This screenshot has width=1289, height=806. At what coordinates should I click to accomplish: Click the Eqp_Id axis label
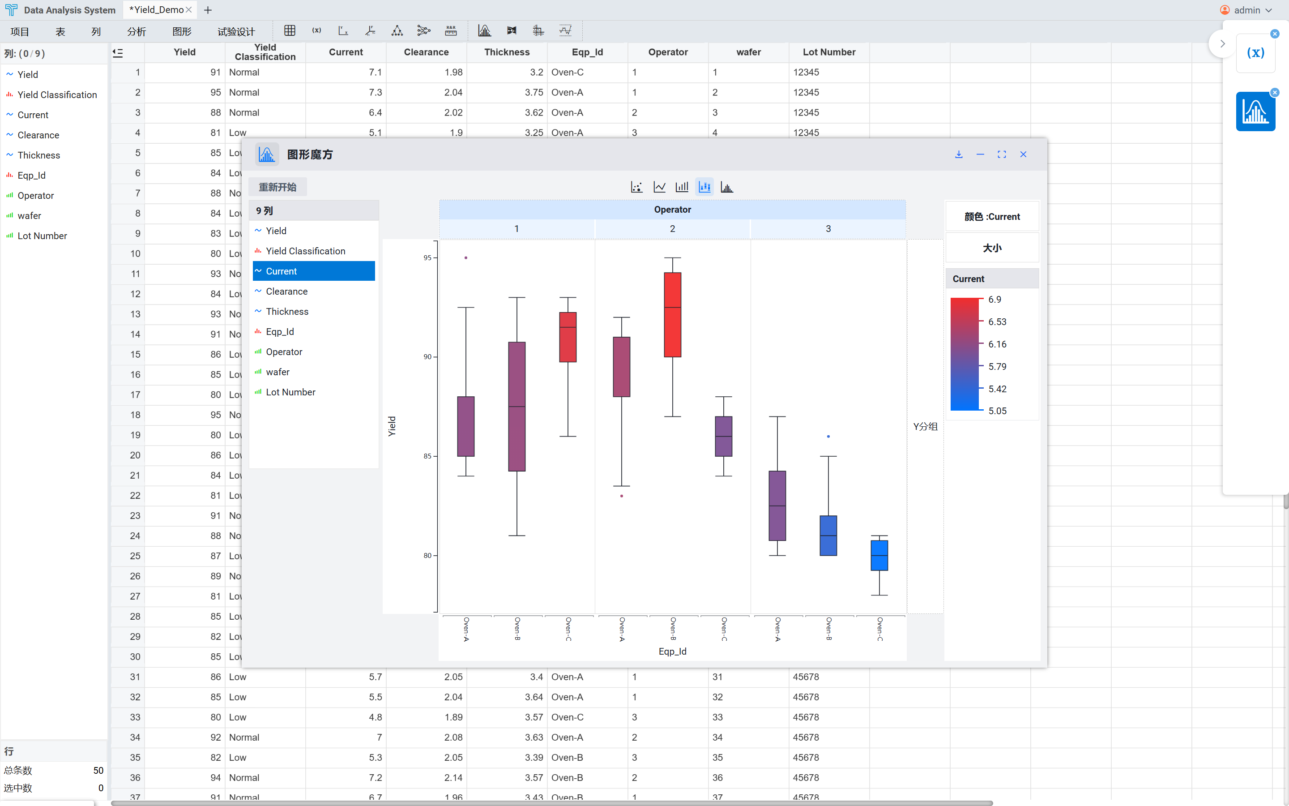coord(672,652)
